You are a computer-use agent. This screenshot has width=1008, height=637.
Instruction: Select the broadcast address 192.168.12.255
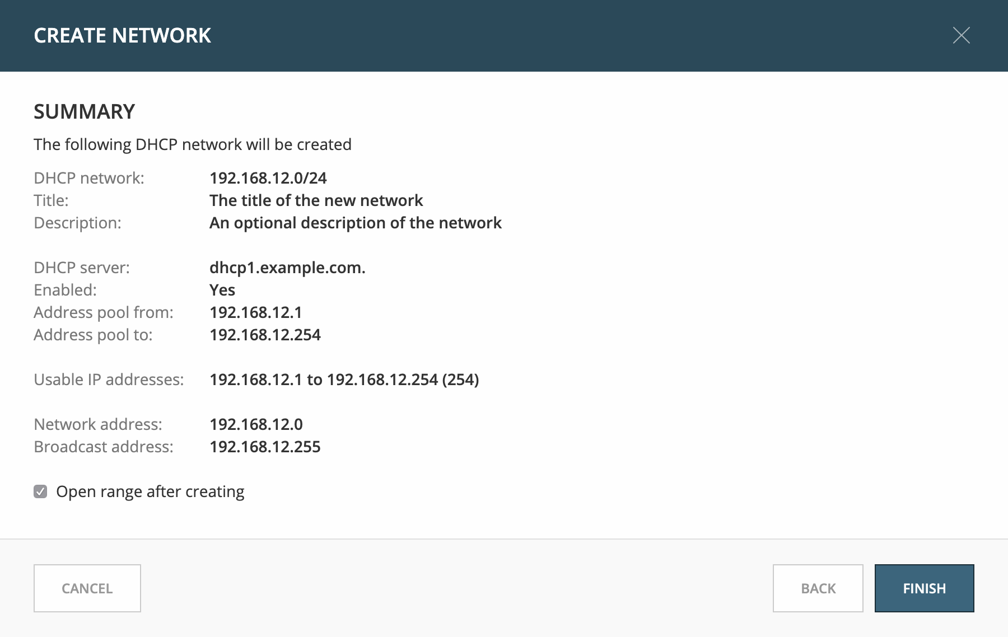point(265,447)
